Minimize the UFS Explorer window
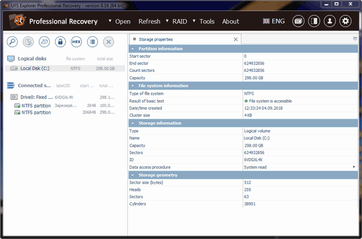 click(326, 4)
